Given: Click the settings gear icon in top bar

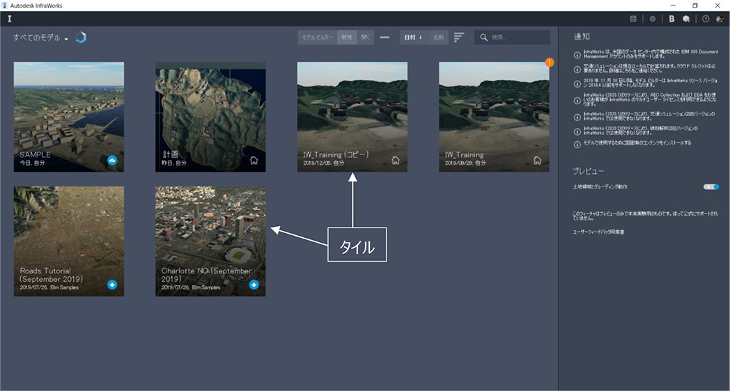Looking at the screenshot, I should pos(653,19).
